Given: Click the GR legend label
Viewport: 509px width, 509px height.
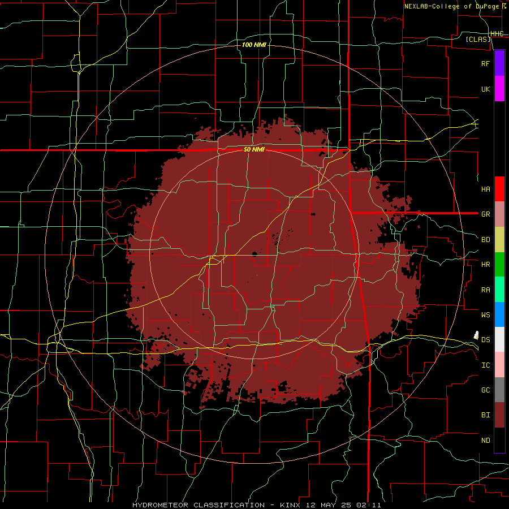Looking at the screenshot, I should pyautogui.click(x=486, y=214).
